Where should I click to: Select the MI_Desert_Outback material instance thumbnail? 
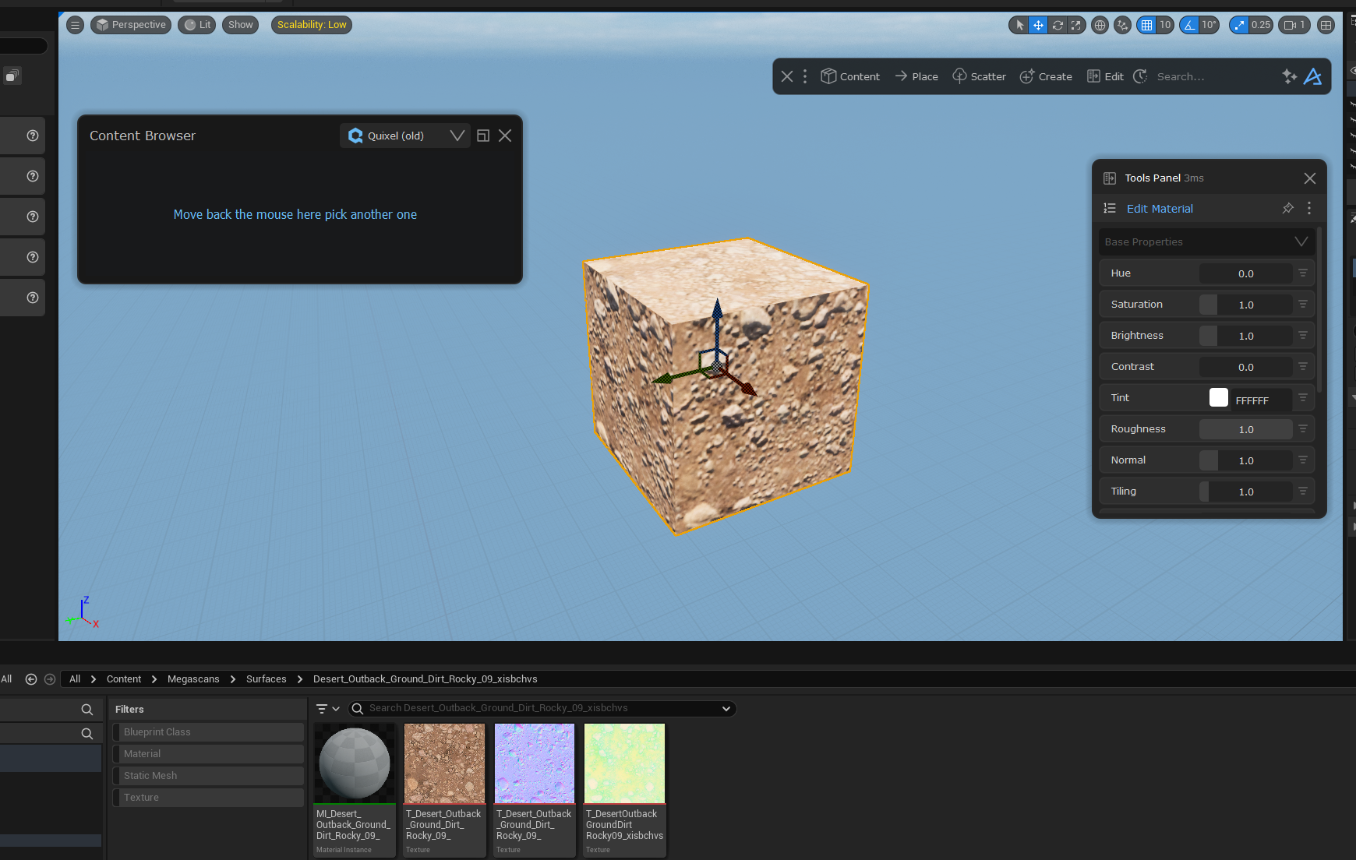tap(355, 763)
